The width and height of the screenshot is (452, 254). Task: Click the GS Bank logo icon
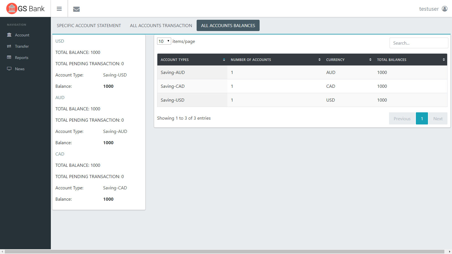coord(12,8)
